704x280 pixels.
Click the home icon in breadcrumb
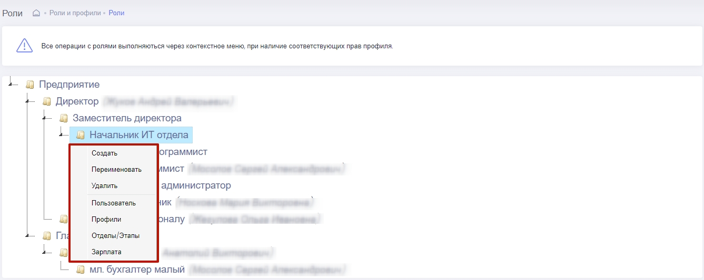pyautogui.click(x=36, y=13)
